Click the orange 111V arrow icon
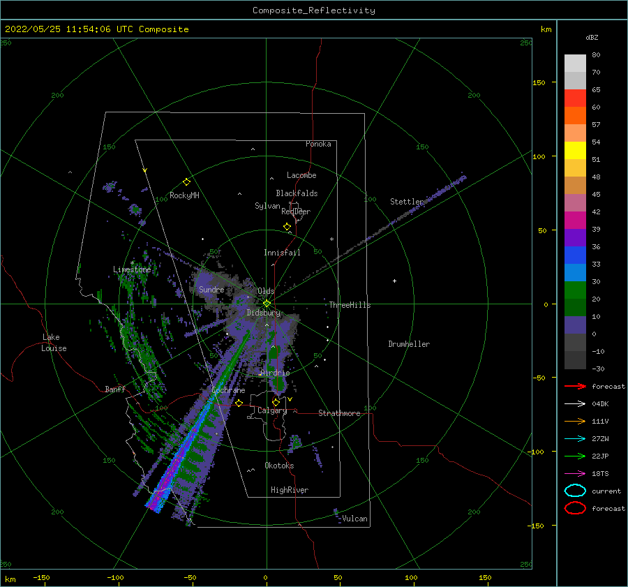This screenshot has height=587, width=628. tap(575, 421)
